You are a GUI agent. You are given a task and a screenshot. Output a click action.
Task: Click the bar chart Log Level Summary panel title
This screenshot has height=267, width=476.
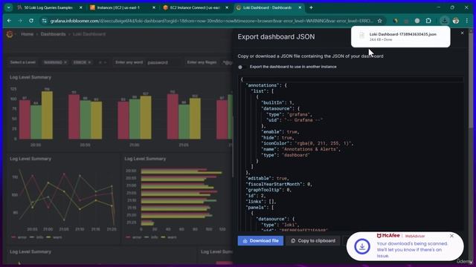[x=30, y=77]
